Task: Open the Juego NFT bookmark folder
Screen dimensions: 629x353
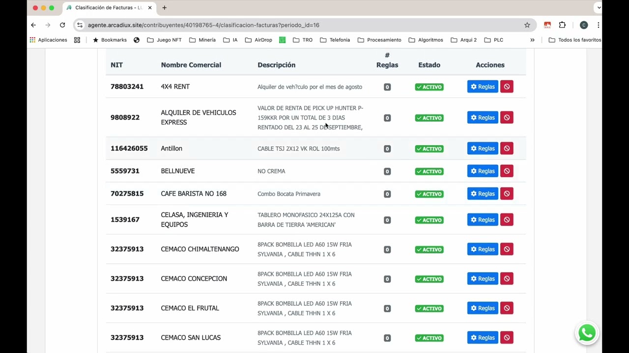Action: [x=164, y=40]
